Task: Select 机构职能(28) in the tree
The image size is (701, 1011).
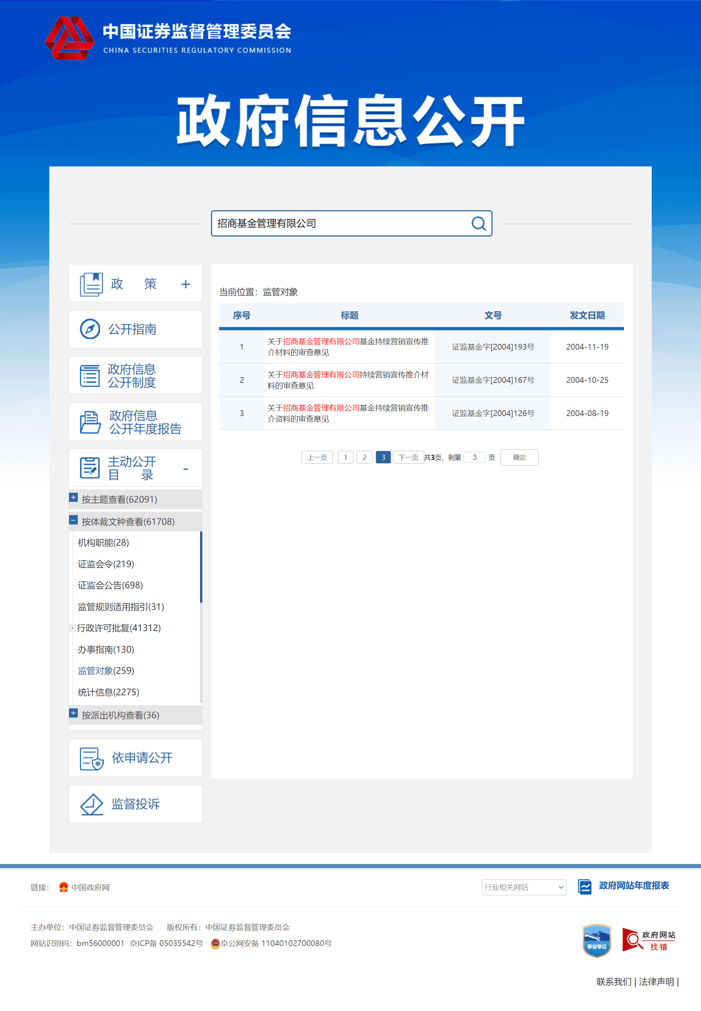Action: pyautogui.click(x=103, y=543)
